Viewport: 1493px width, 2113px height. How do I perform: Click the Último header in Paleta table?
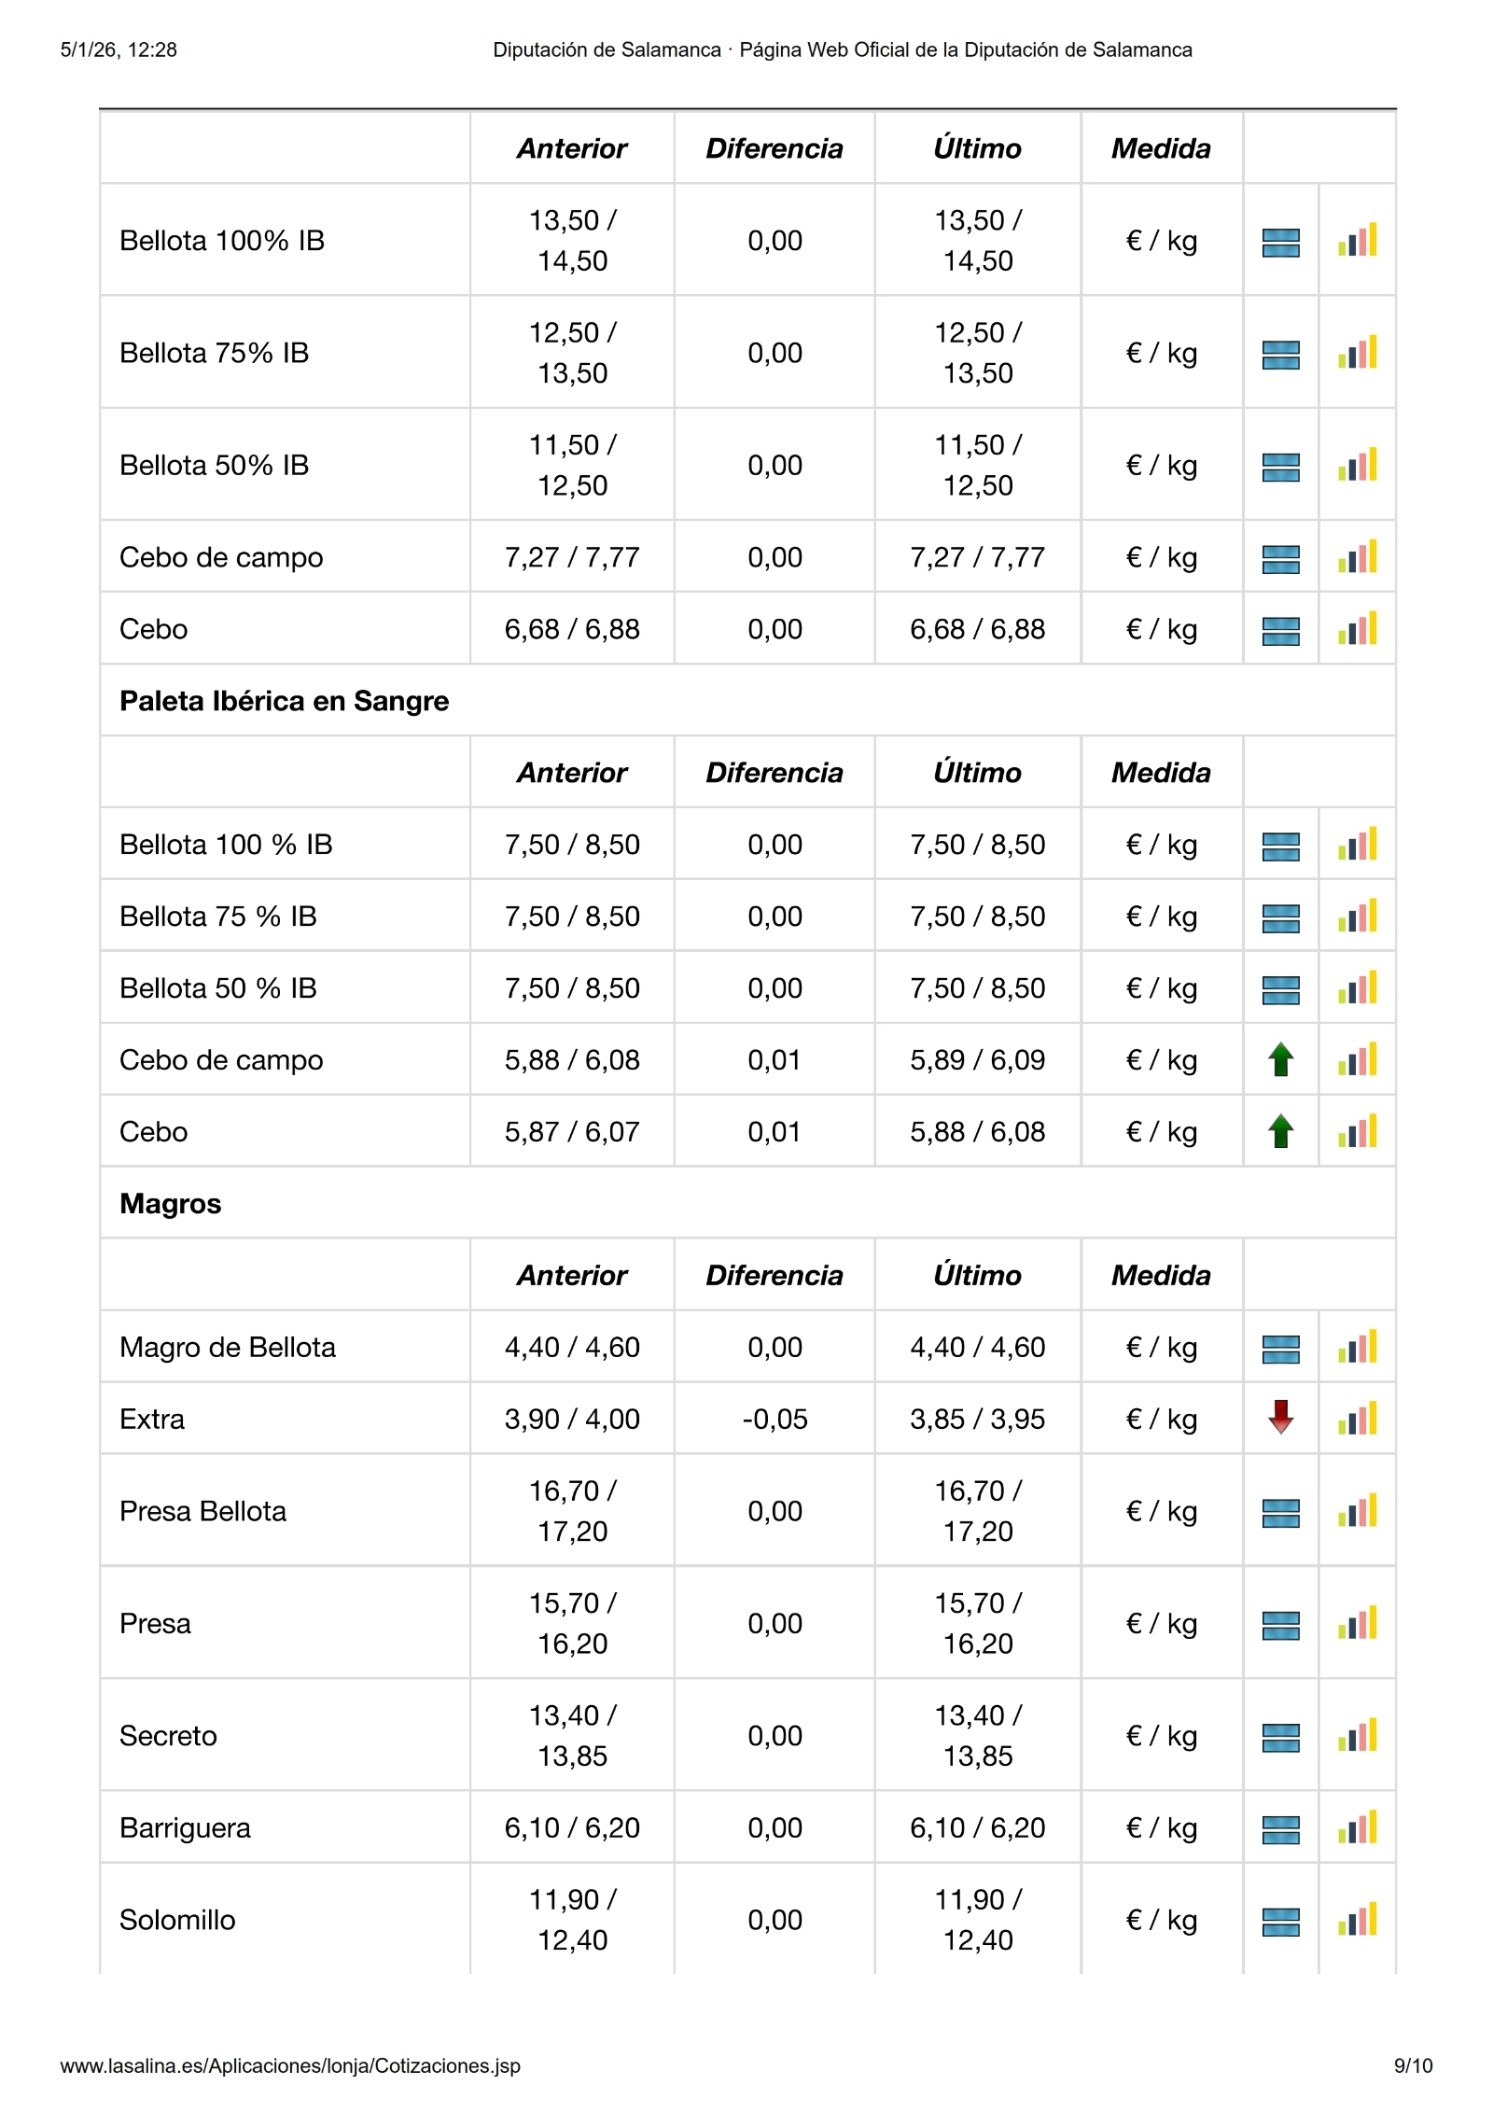(977, 773)
